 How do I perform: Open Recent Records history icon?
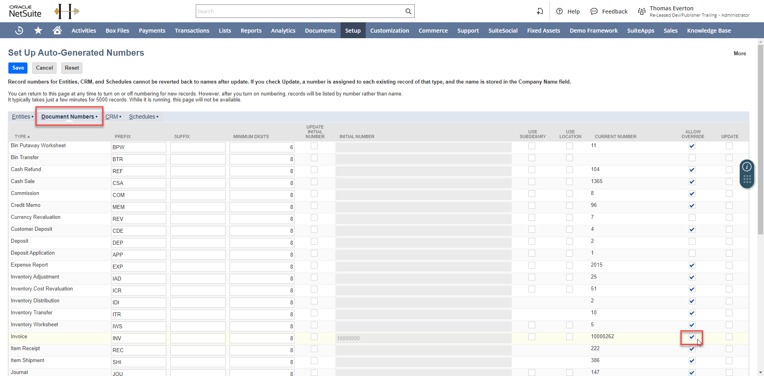pos(19,30)
